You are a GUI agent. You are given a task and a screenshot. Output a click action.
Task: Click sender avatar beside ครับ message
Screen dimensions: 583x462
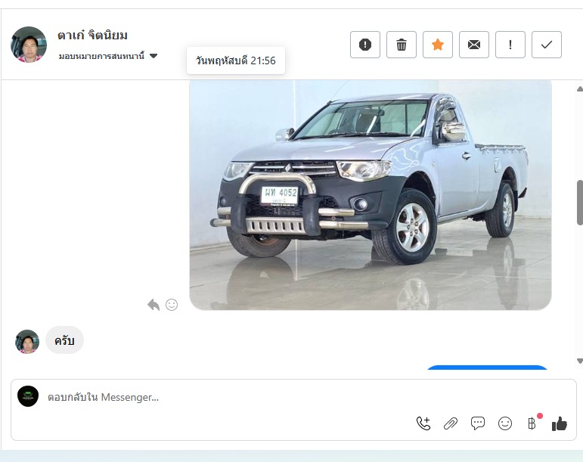point(27,341)
